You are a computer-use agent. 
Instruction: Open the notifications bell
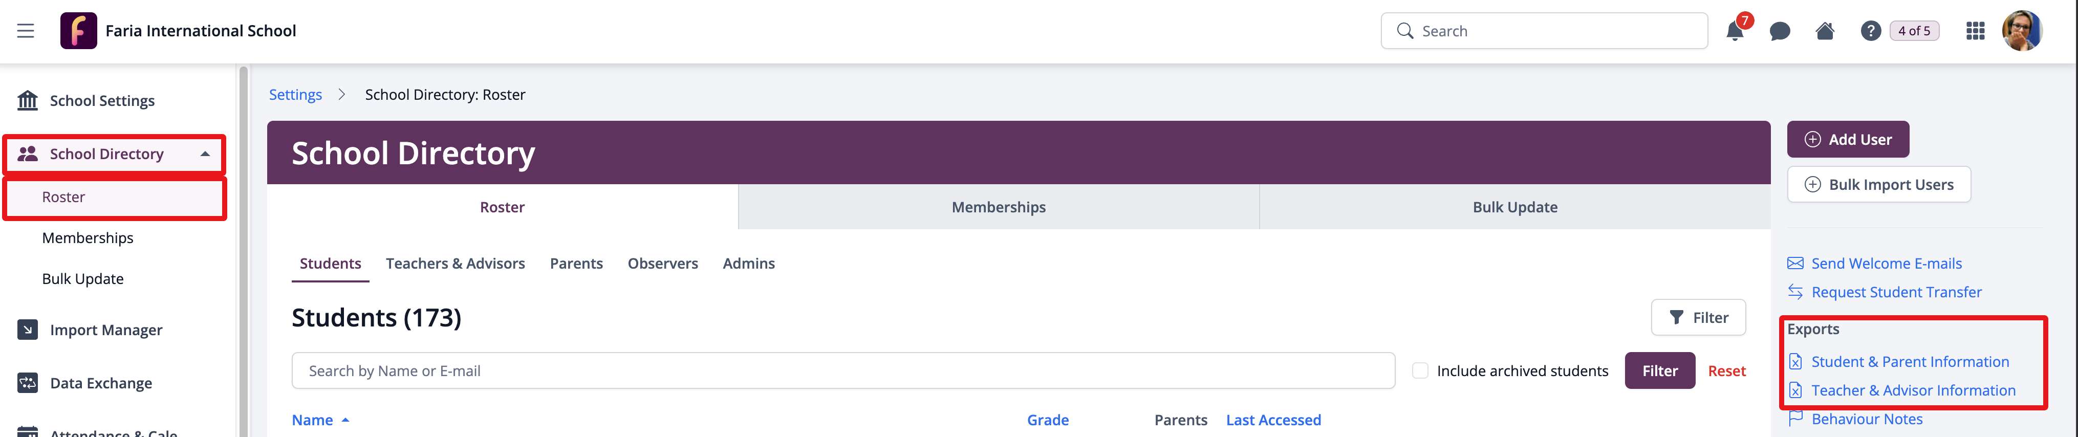point(1735,31)
